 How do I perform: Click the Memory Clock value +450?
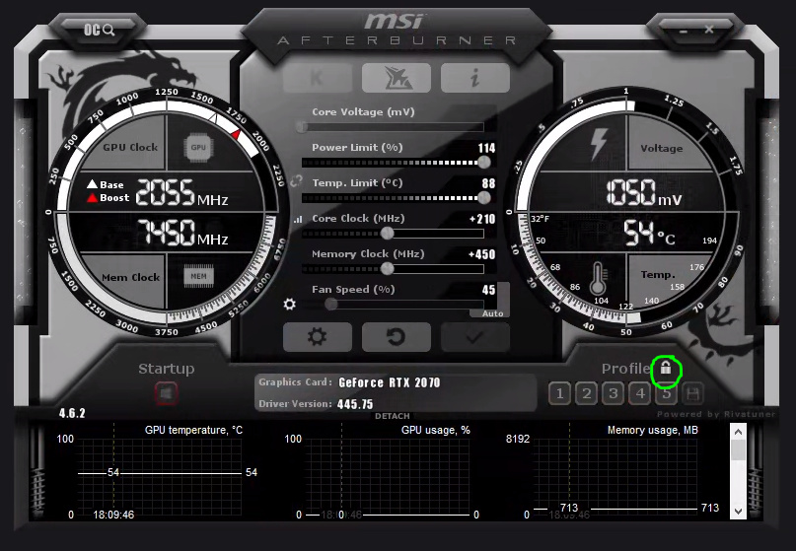481,254
